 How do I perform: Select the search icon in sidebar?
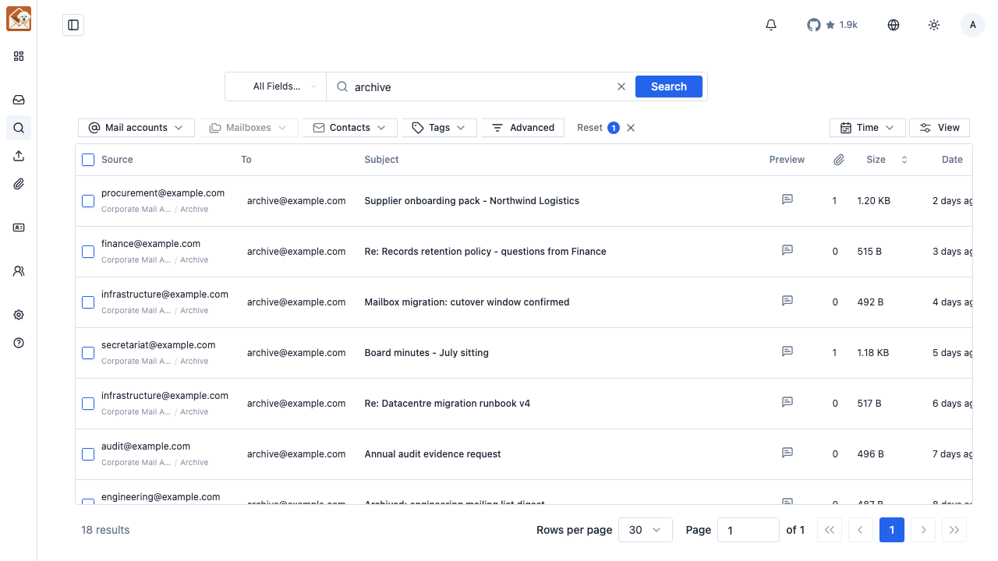tap(19, 128)
